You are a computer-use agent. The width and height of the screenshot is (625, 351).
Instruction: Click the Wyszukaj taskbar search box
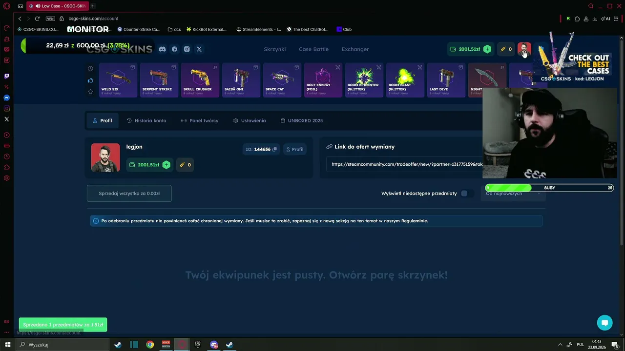(x=62, y=345)
